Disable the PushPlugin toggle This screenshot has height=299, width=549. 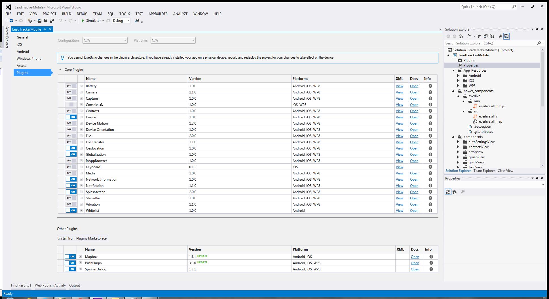(70, 263)
